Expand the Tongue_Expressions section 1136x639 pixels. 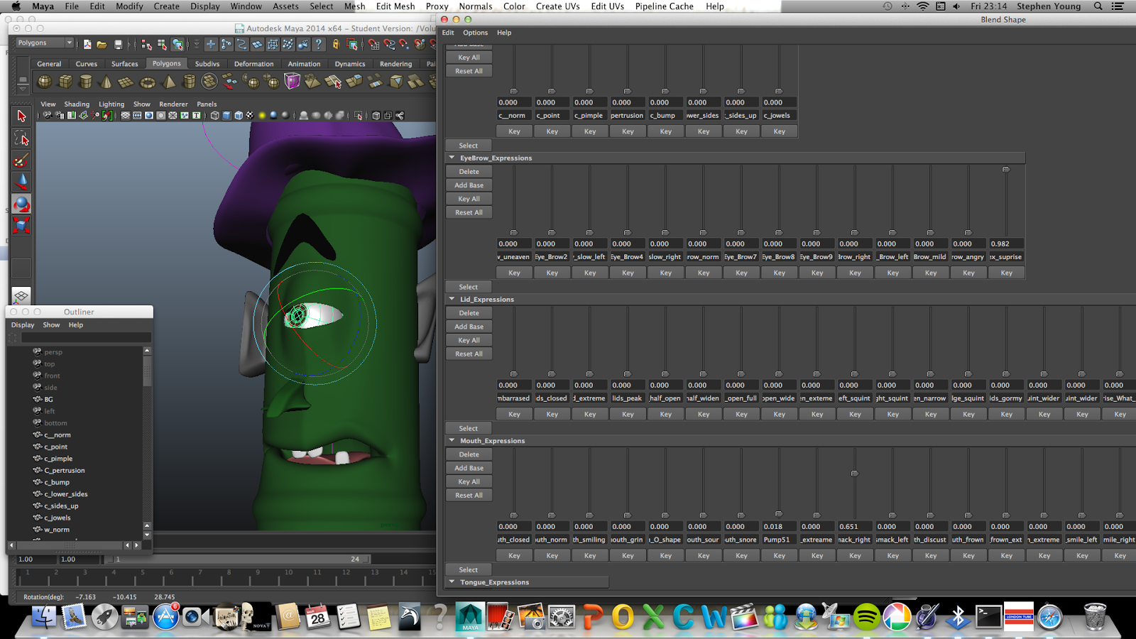pos(452,581)
